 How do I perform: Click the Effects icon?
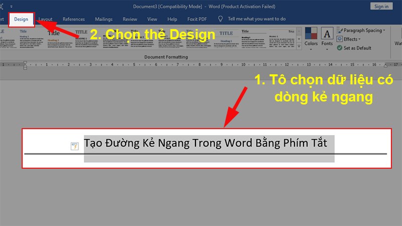pyautogui.click(x=340, y=39)
